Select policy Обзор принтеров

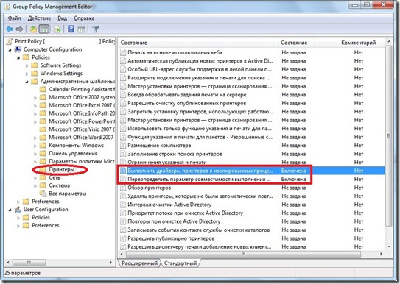150,188
